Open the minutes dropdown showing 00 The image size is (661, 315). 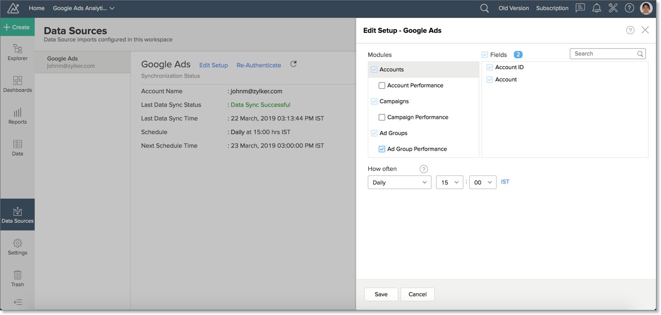(x=483, y=182)
